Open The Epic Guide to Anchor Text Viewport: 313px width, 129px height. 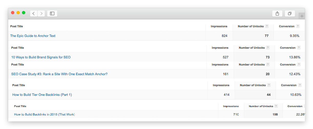[x=33, y=36]
